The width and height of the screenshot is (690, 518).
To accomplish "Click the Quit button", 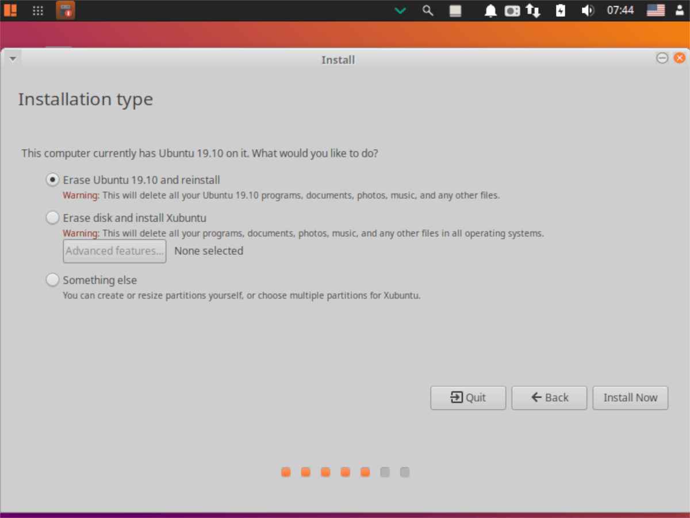I will (468, 398).
